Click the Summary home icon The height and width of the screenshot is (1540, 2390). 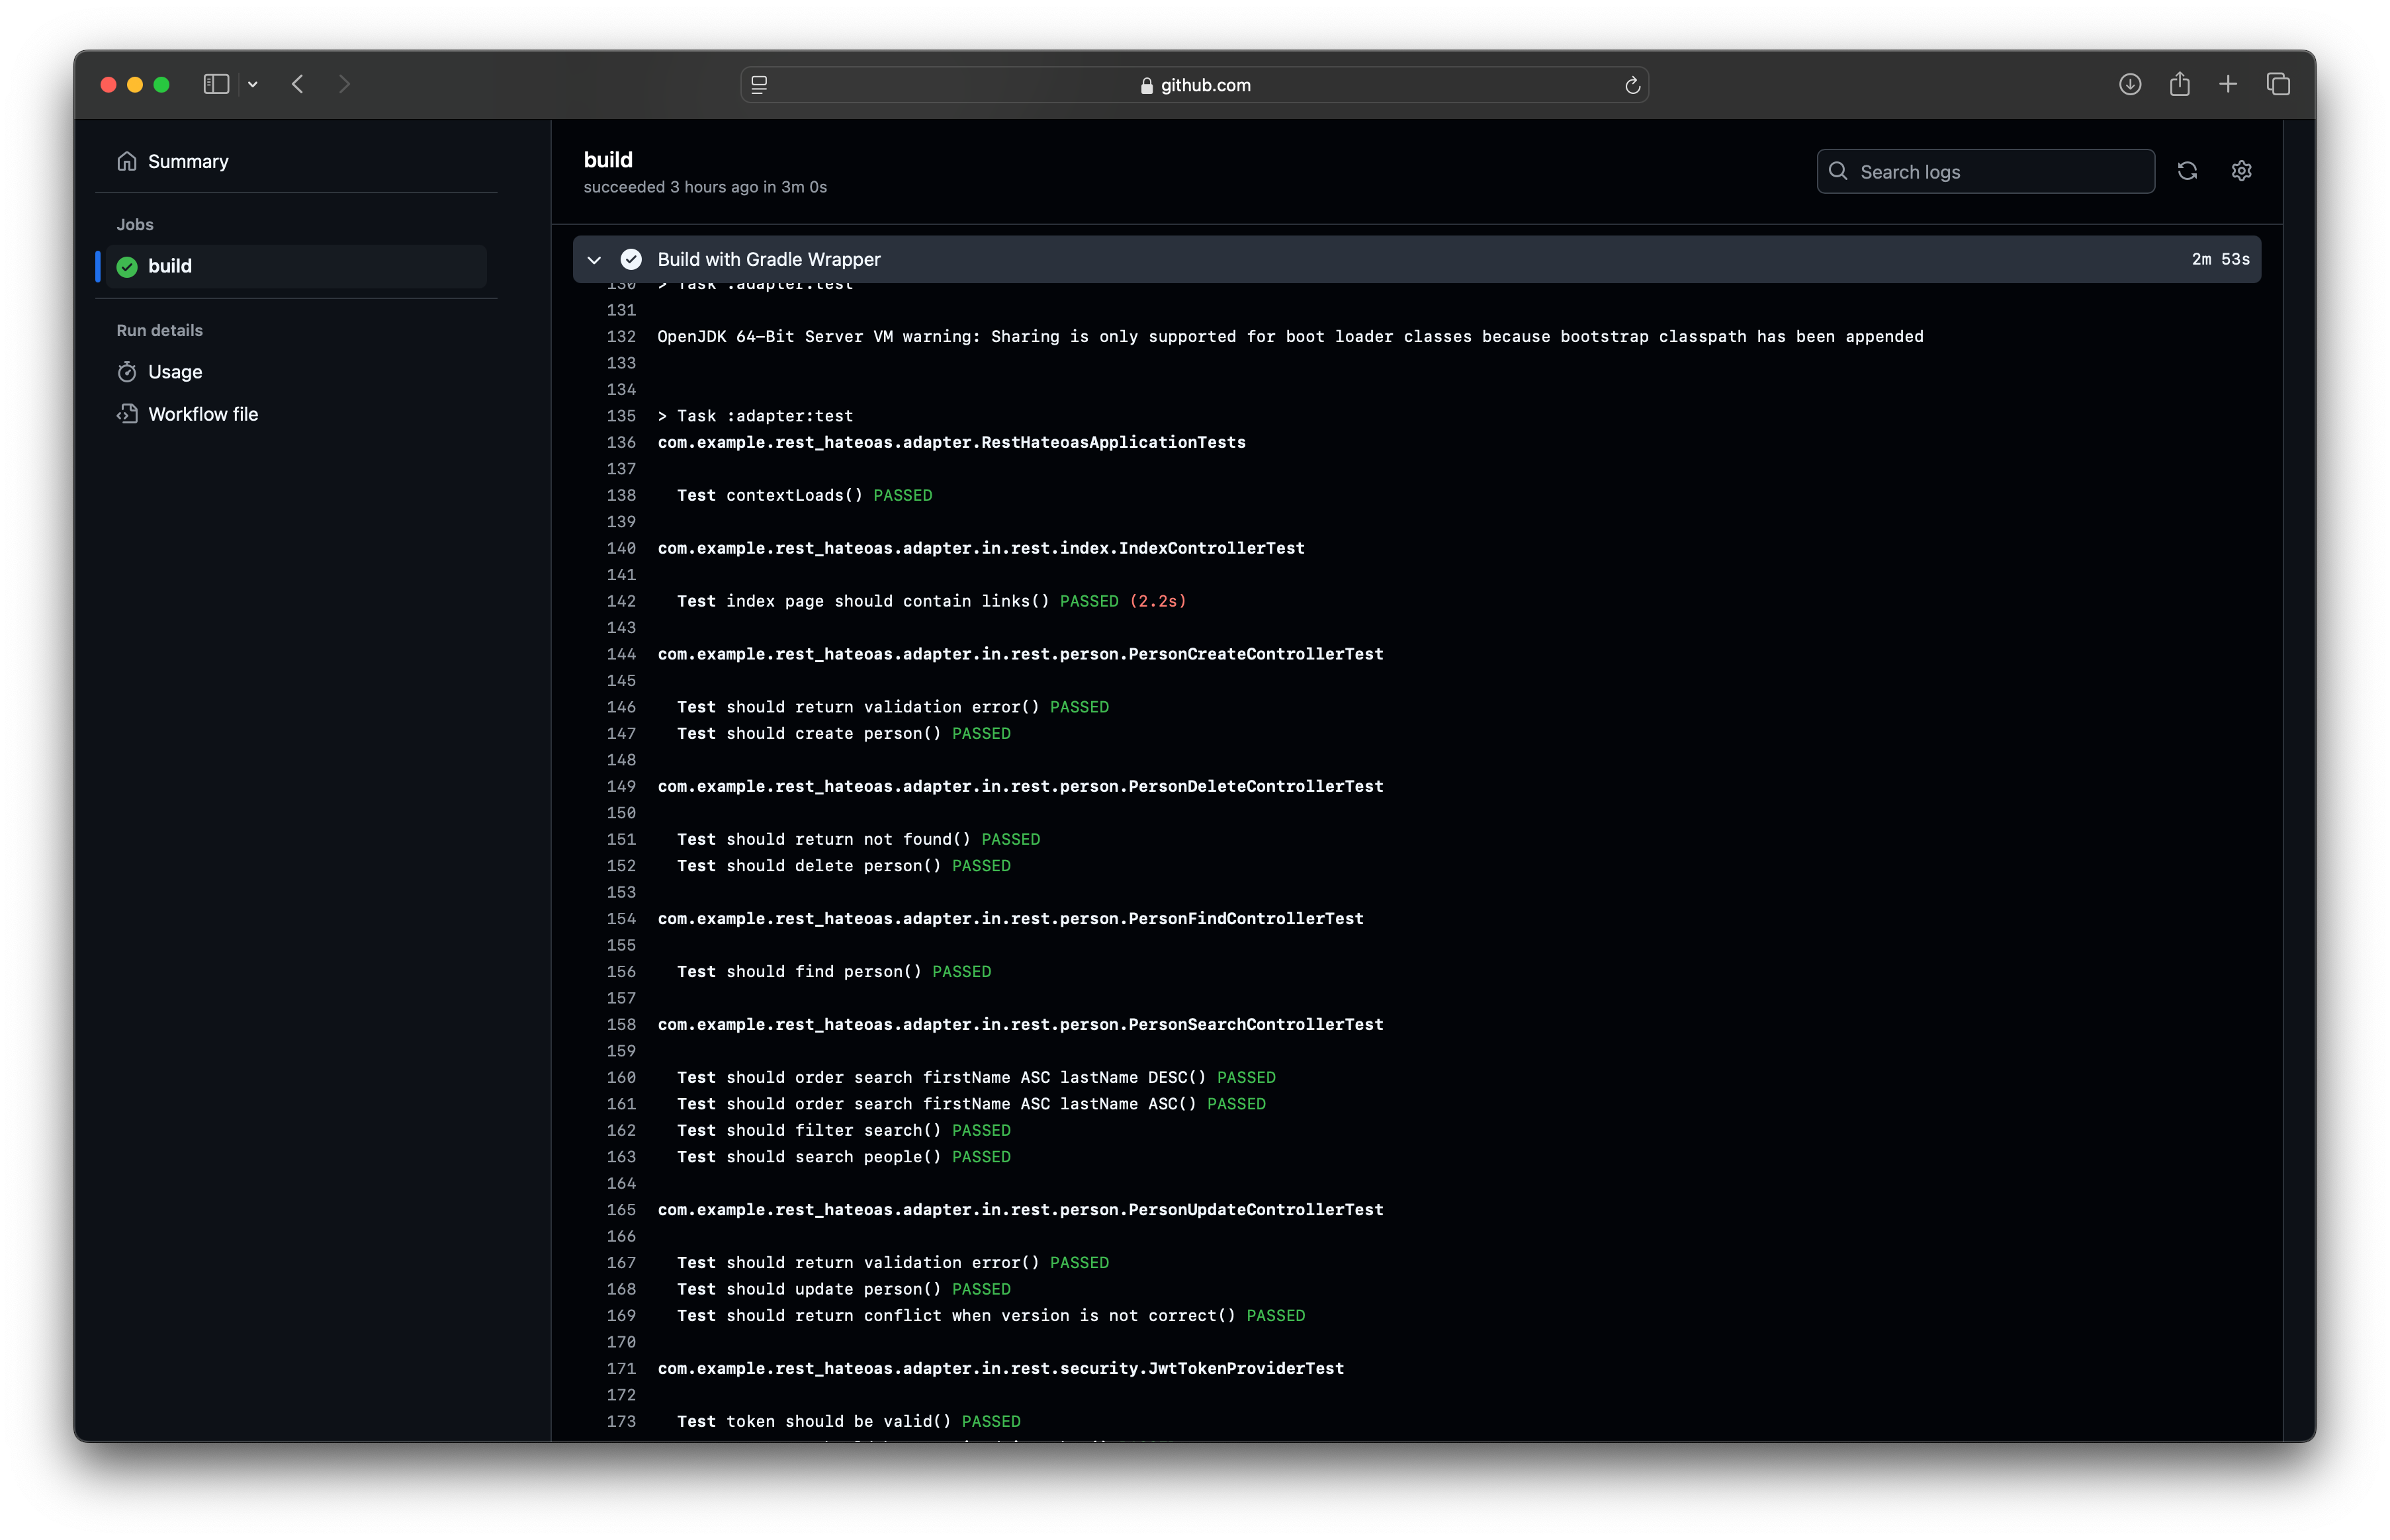[127, 161]
